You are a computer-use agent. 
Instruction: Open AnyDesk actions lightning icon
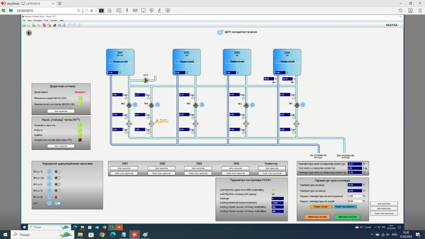coord(127,10)
